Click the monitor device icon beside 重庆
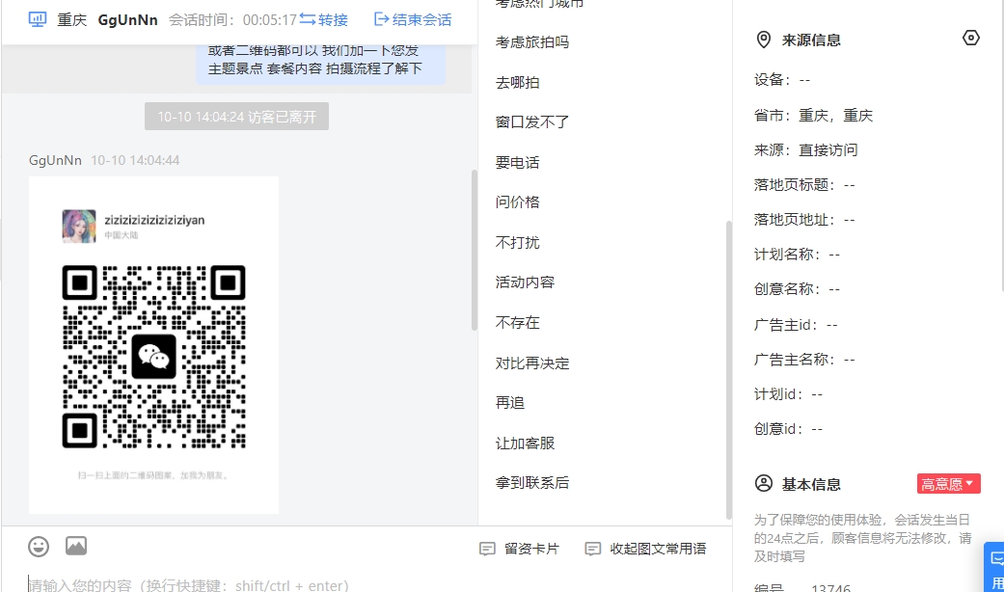Image resolution: width=1004 pixels, height=592 pixels. coord(38,20)
